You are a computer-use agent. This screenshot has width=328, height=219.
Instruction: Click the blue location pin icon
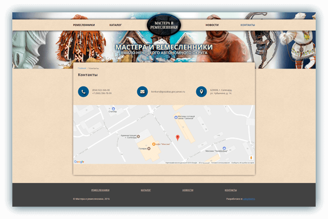(201, 92)
